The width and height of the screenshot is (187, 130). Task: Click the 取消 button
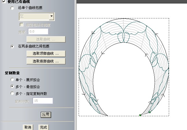(x=28, y=127)
